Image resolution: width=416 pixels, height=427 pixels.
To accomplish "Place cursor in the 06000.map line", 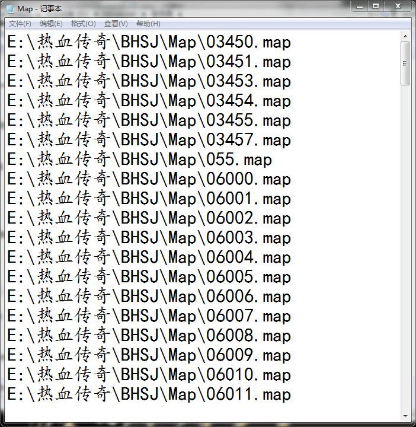I will click(x=149, y=180).
